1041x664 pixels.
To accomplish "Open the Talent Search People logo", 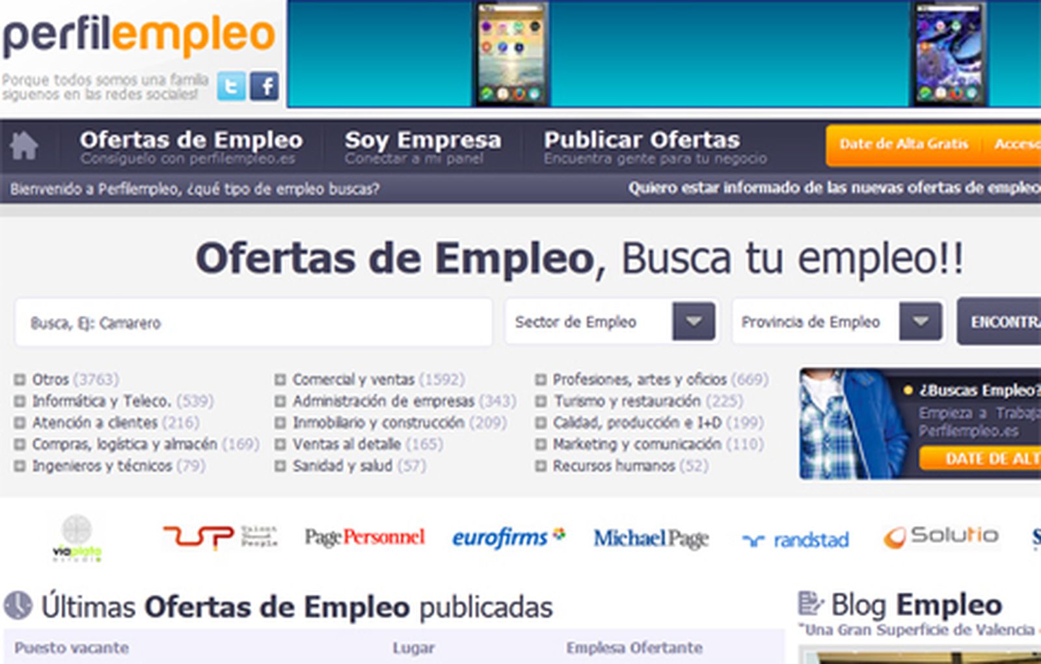I will pyautogui.click(x=220, y=537).
